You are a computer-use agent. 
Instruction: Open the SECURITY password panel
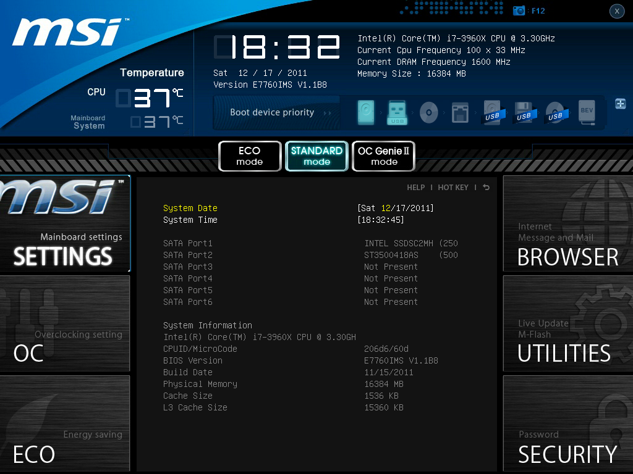point(568,423)
